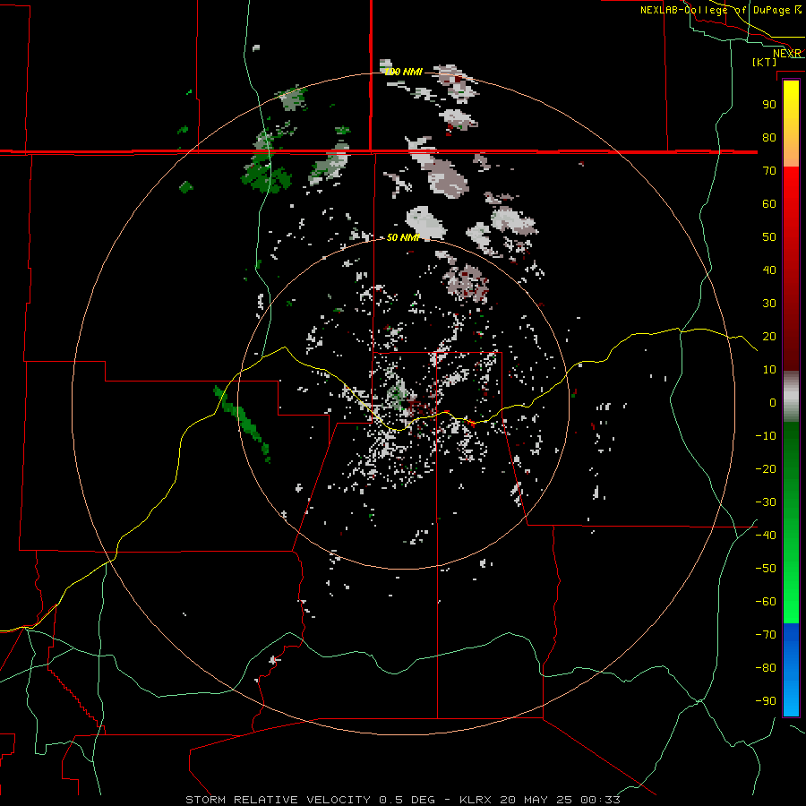Screen dimensions: 806x806
Task: Click the 70 value on velocity scale
Action: (x=769, y=171)
